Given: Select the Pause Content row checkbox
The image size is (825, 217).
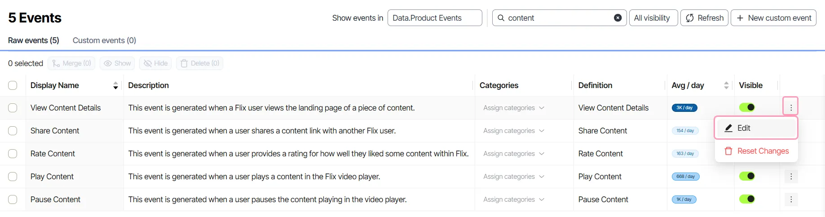Looking at the screenshot, I should [x=13, y=199].
